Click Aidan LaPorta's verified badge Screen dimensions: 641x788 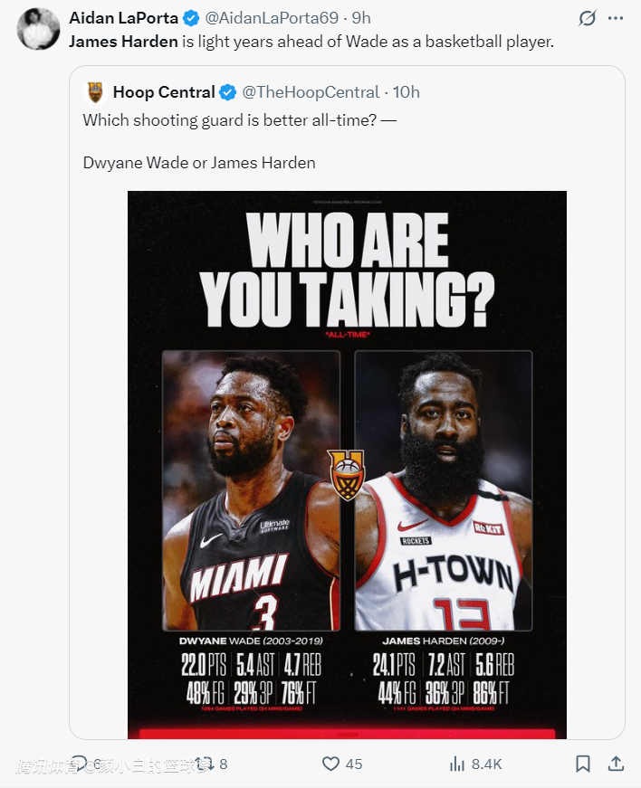(192, 19)
